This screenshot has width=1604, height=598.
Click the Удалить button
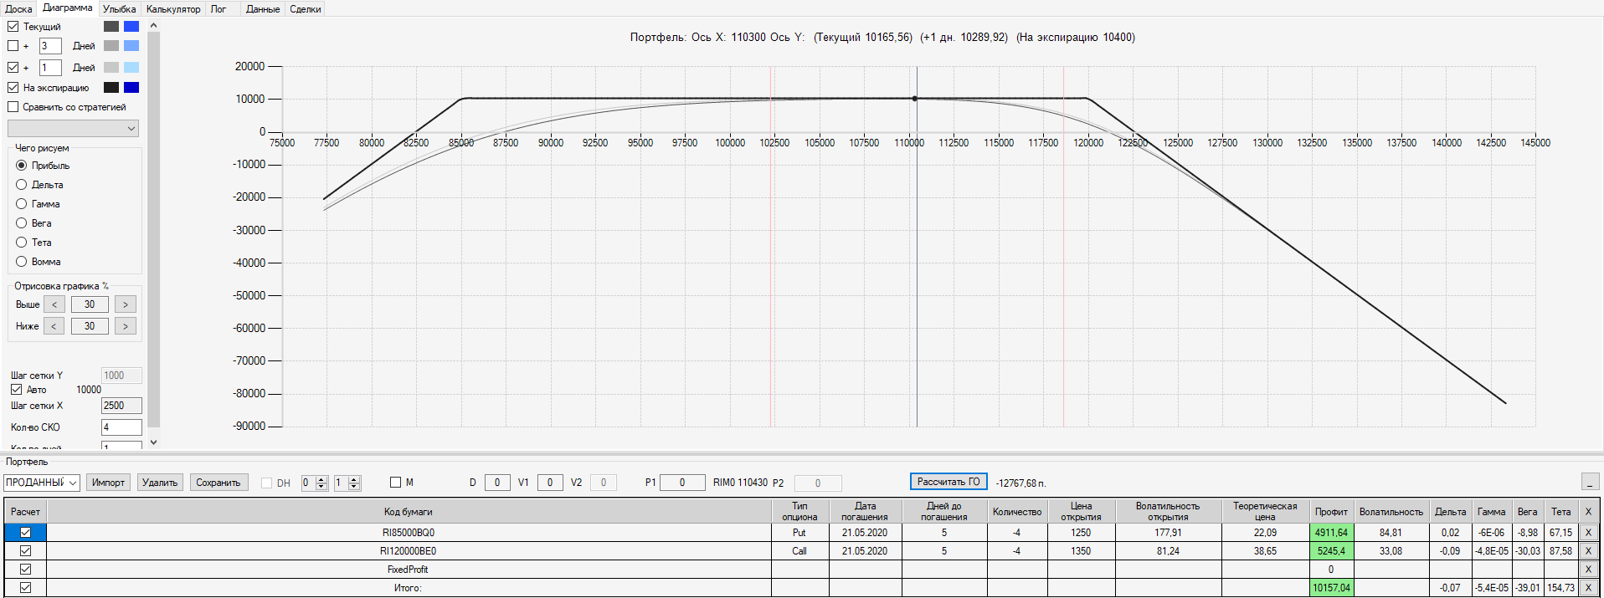pos(160,483)
